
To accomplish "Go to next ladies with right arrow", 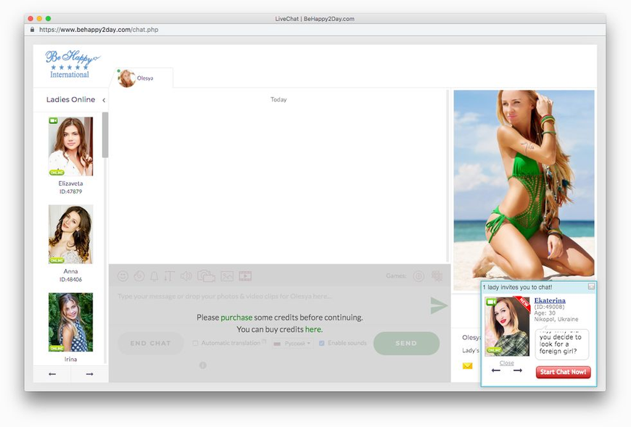I will pyautogui.click(x=89, y=374).
